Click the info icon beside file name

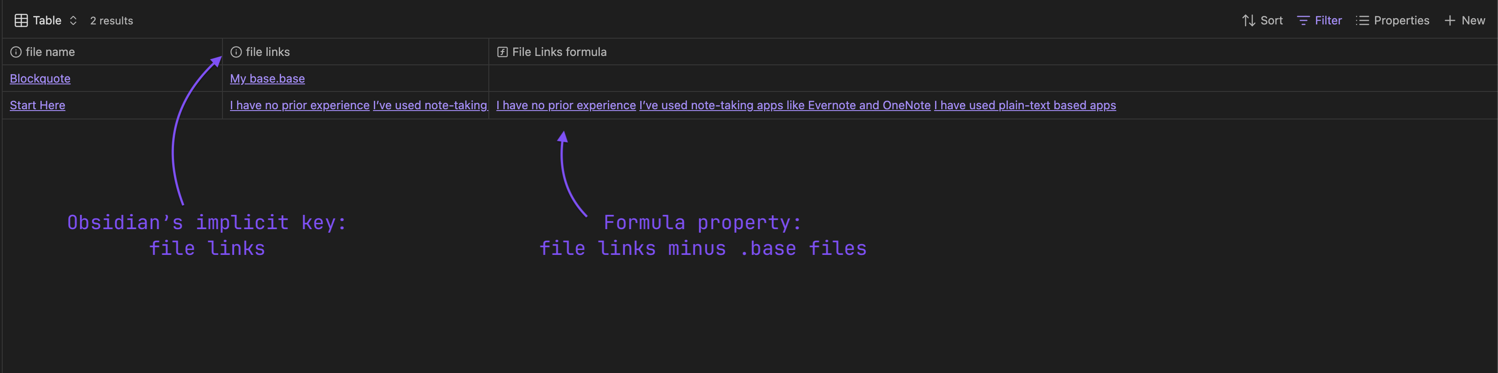tap(16, 52)
